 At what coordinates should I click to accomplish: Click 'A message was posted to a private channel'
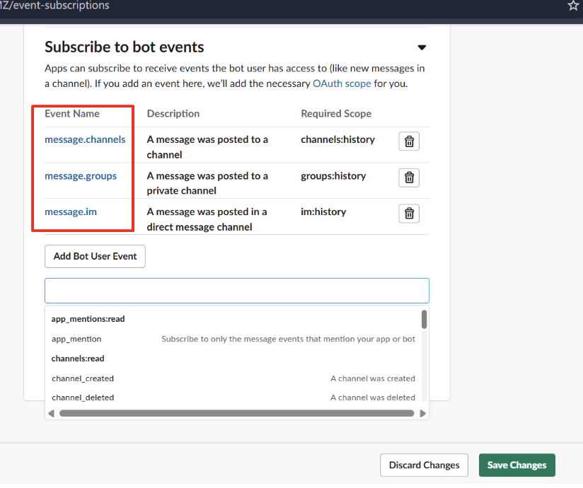(x=207, y=183)
